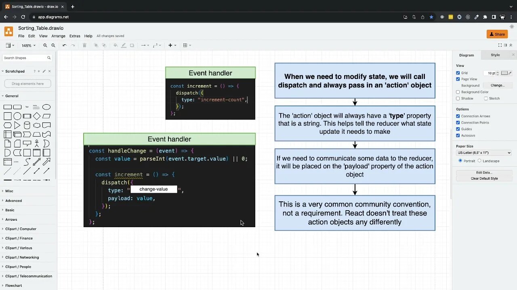This screenshot has width=517, height=290.
Task: Toggle Connection Points checkbox
Action: [458, 122]
